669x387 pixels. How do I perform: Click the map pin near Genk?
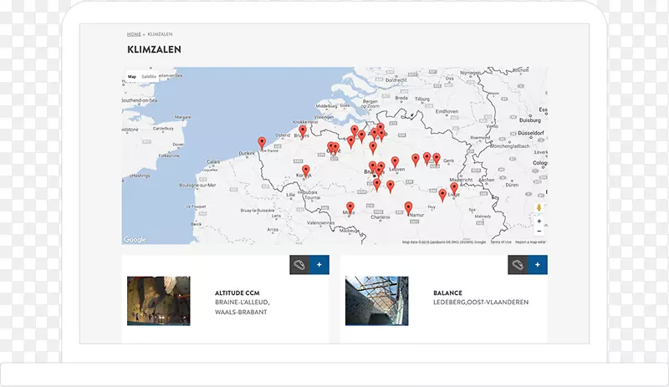(436, 157)
